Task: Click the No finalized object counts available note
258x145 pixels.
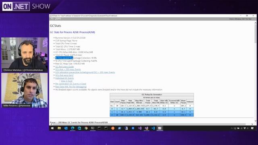Action: click(109, 89)
